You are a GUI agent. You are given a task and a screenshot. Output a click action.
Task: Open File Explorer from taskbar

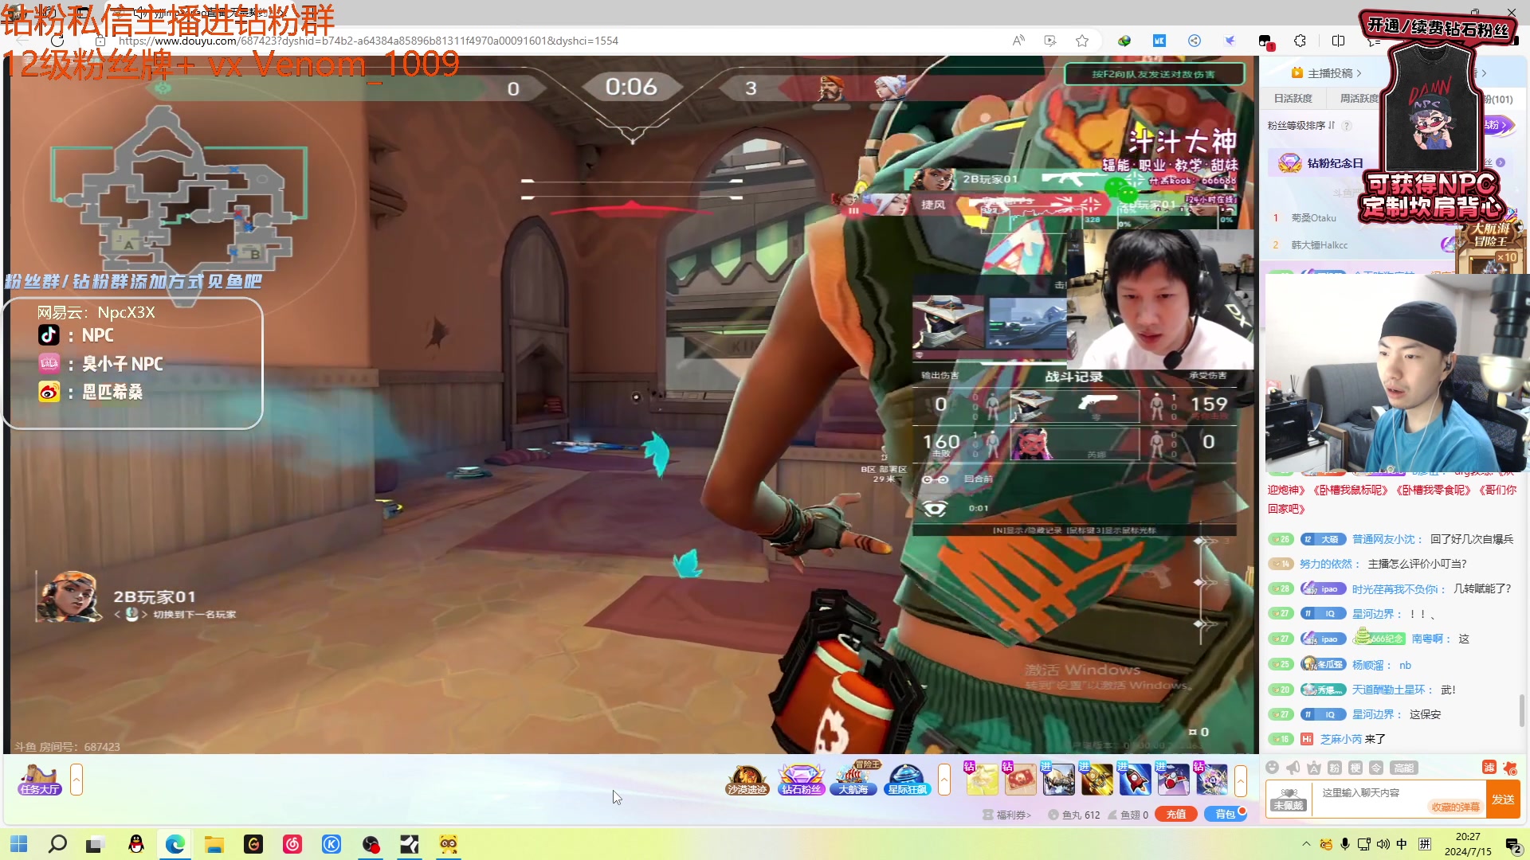point(214,844)
